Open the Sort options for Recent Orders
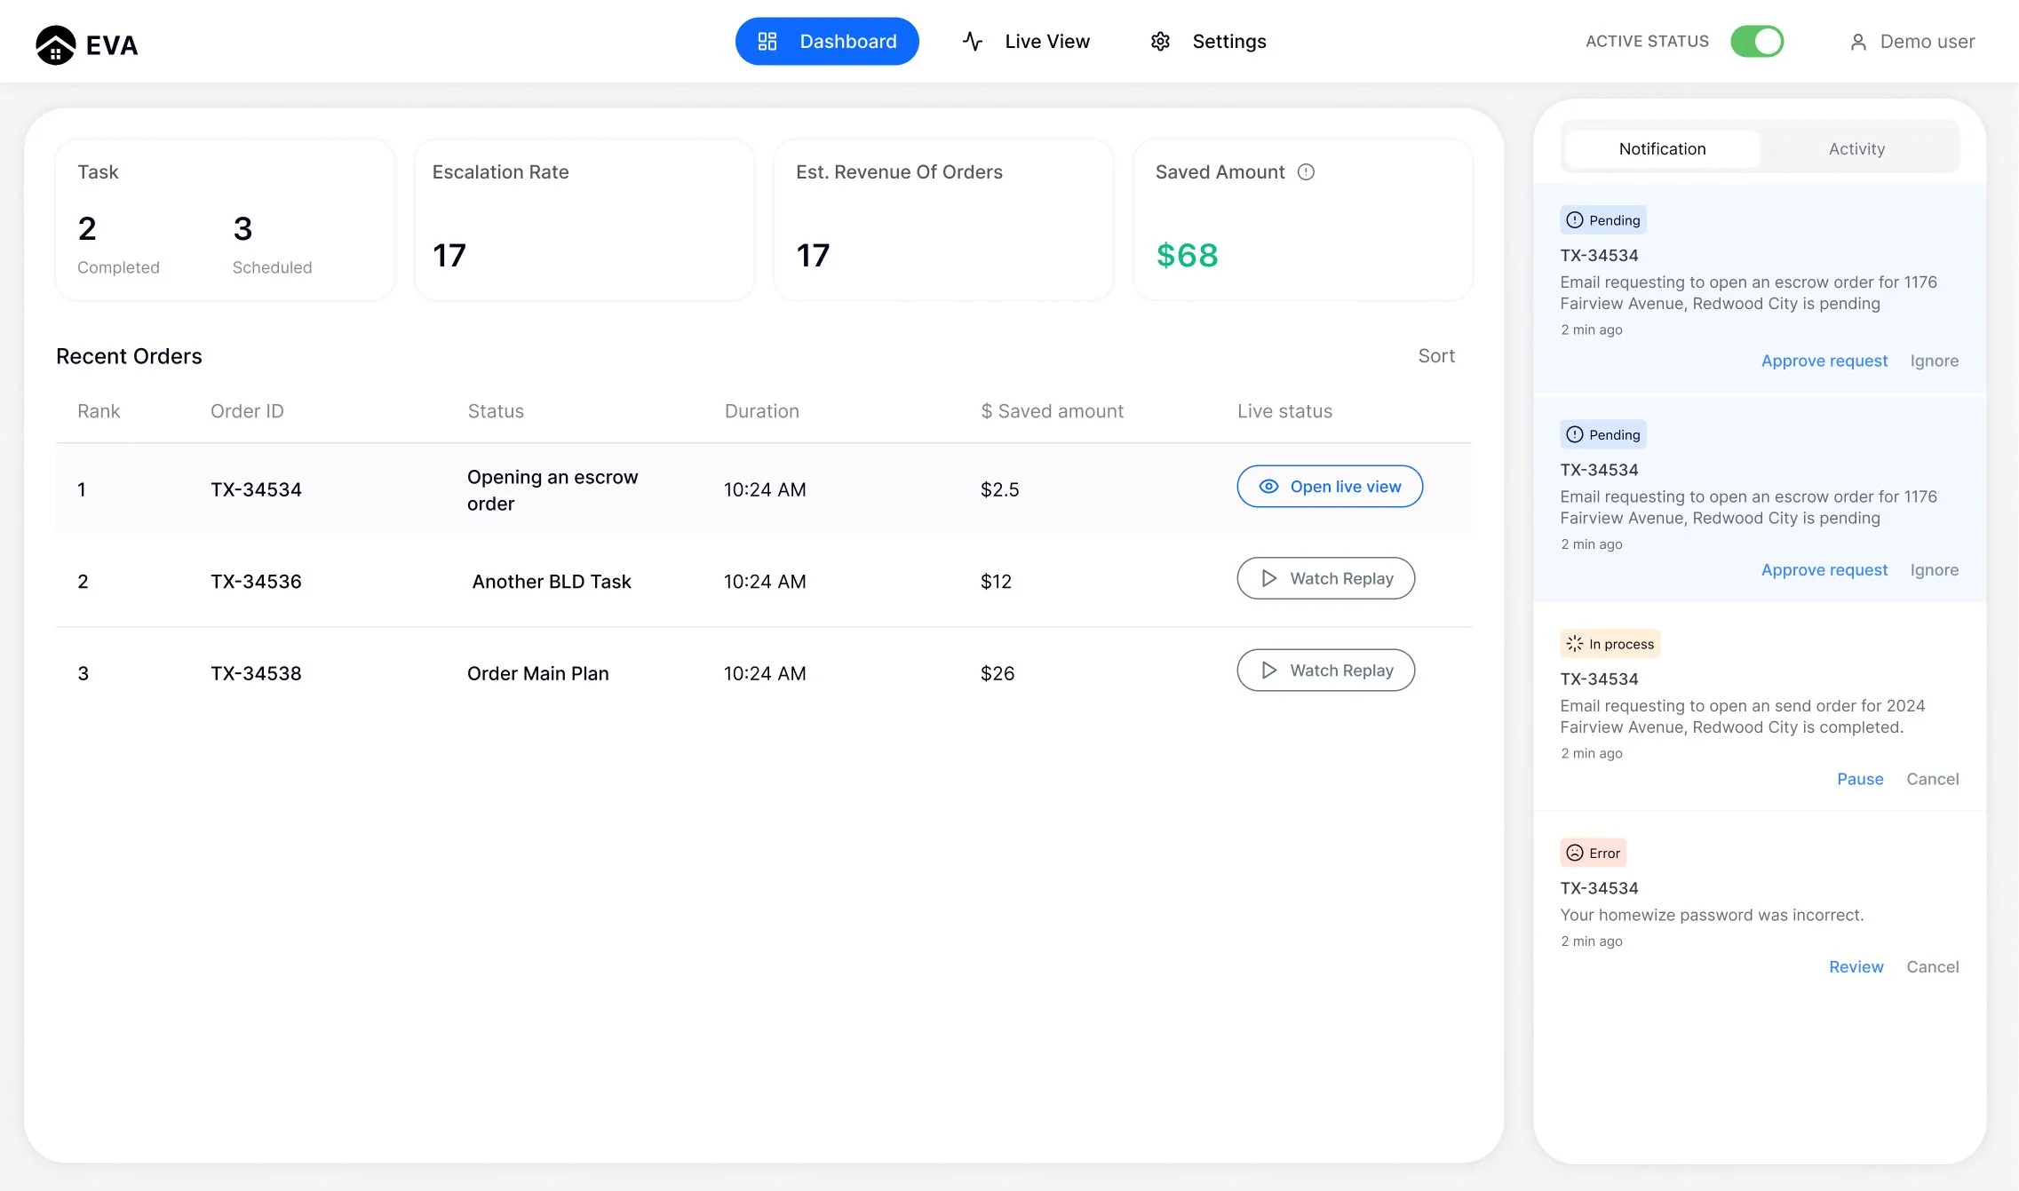 tap(1435, 356)
